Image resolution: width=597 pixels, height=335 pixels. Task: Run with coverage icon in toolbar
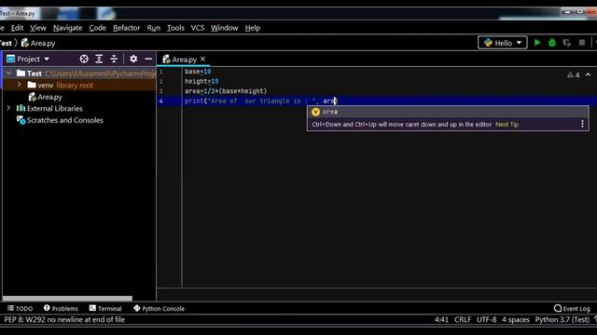coord(567,43)
